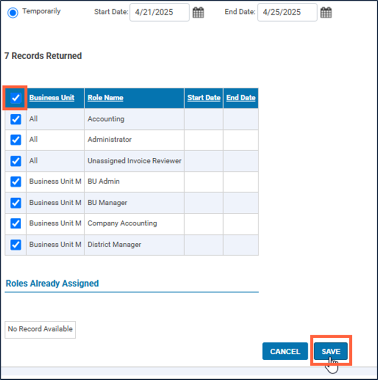
Task: Click All in Unassigned Invoice Reviewer row
Action: [33, 161]
